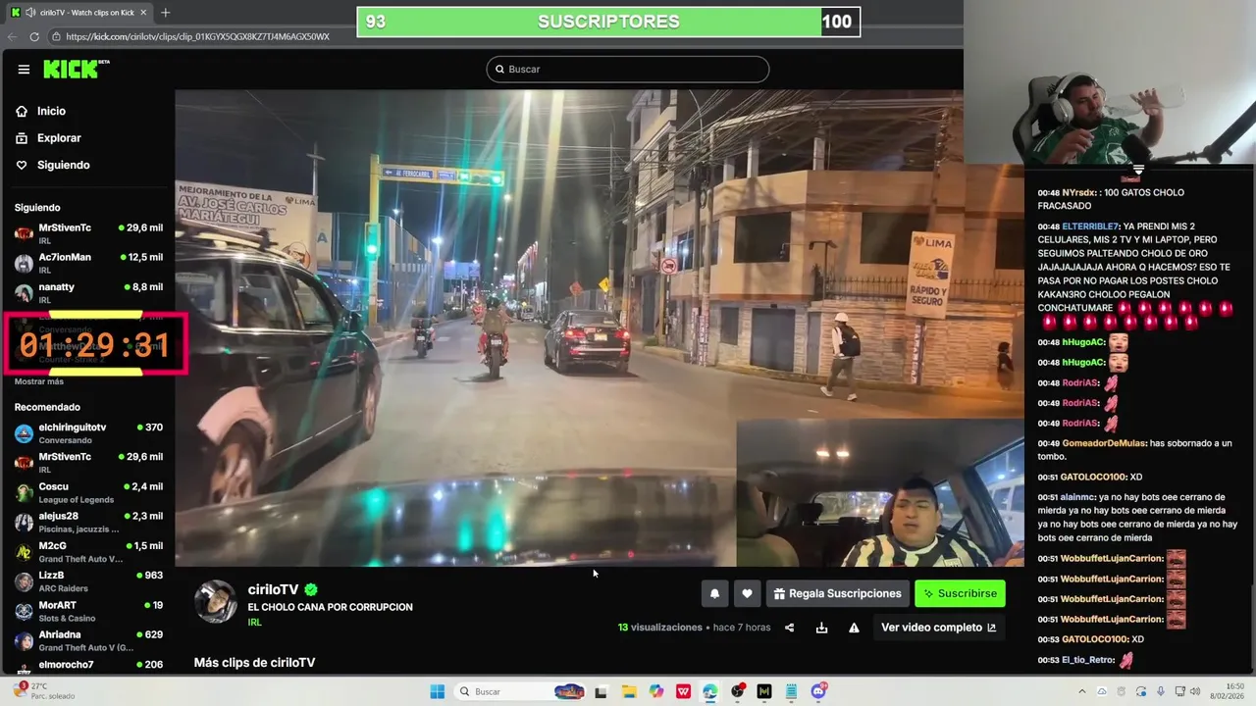Open Notepad app in taskbar
1256x706 pixels.
tap(791, 691)
